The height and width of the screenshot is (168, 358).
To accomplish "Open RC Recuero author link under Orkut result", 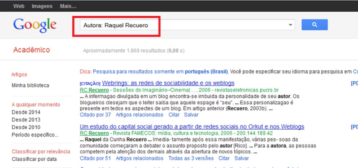I will coord(94,133).
